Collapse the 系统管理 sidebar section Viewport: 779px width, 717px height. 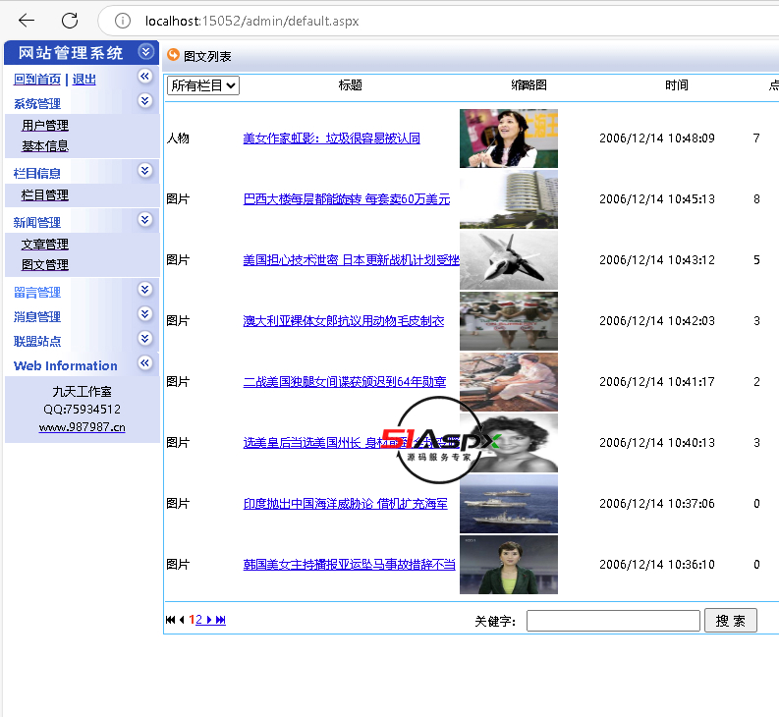[145, 101]
